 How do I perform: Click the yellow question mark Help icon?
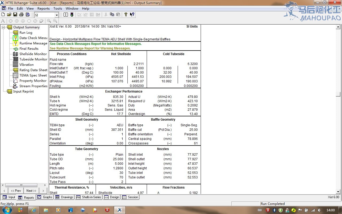pyautogui.click(x=126, y=14)
